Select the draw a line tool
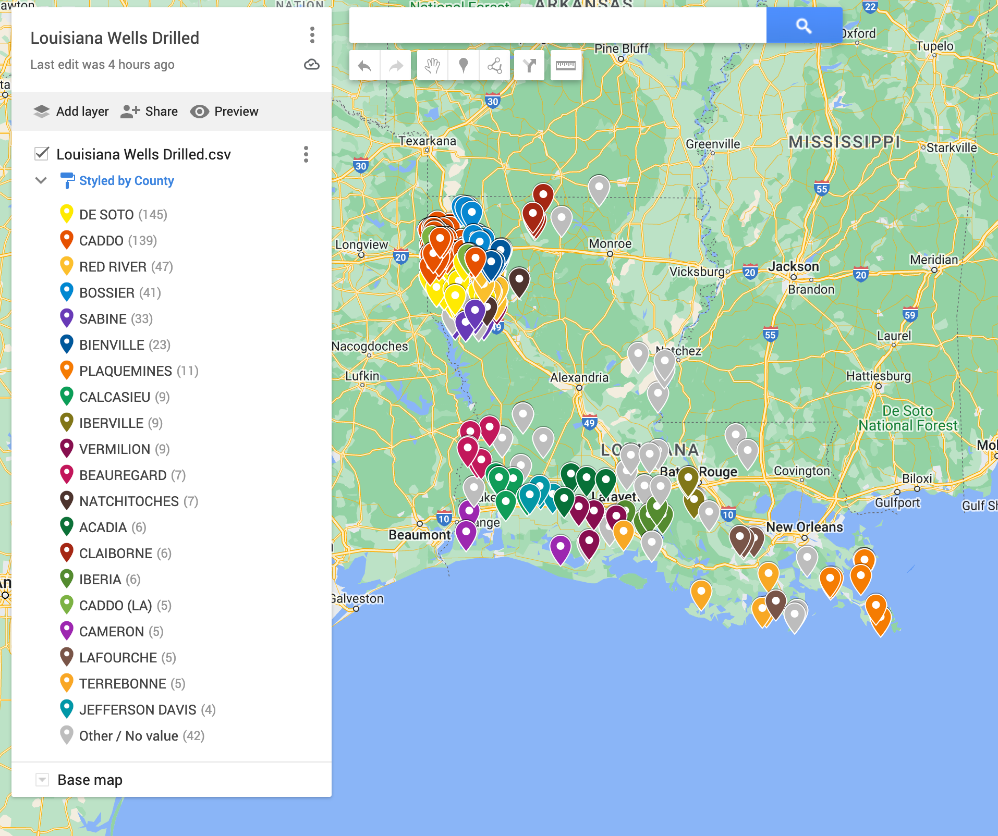The image size is (998, 836). [495, 65]
